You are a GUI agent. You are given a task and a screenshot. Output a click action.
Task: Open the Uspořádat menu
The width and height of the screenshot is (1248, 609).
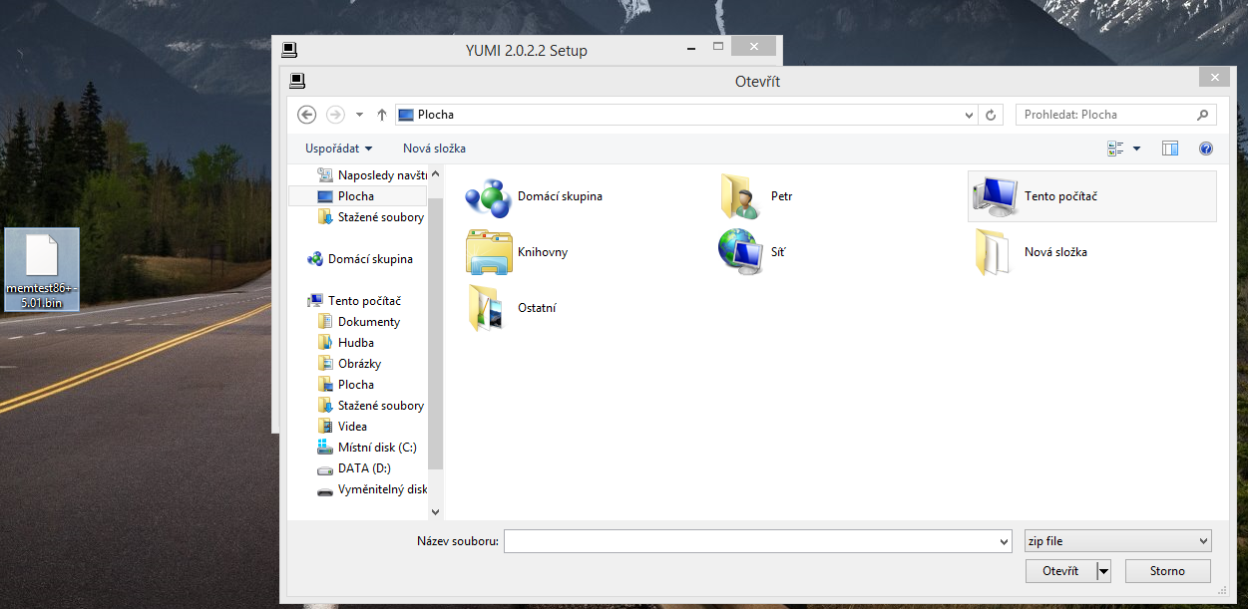338,149
